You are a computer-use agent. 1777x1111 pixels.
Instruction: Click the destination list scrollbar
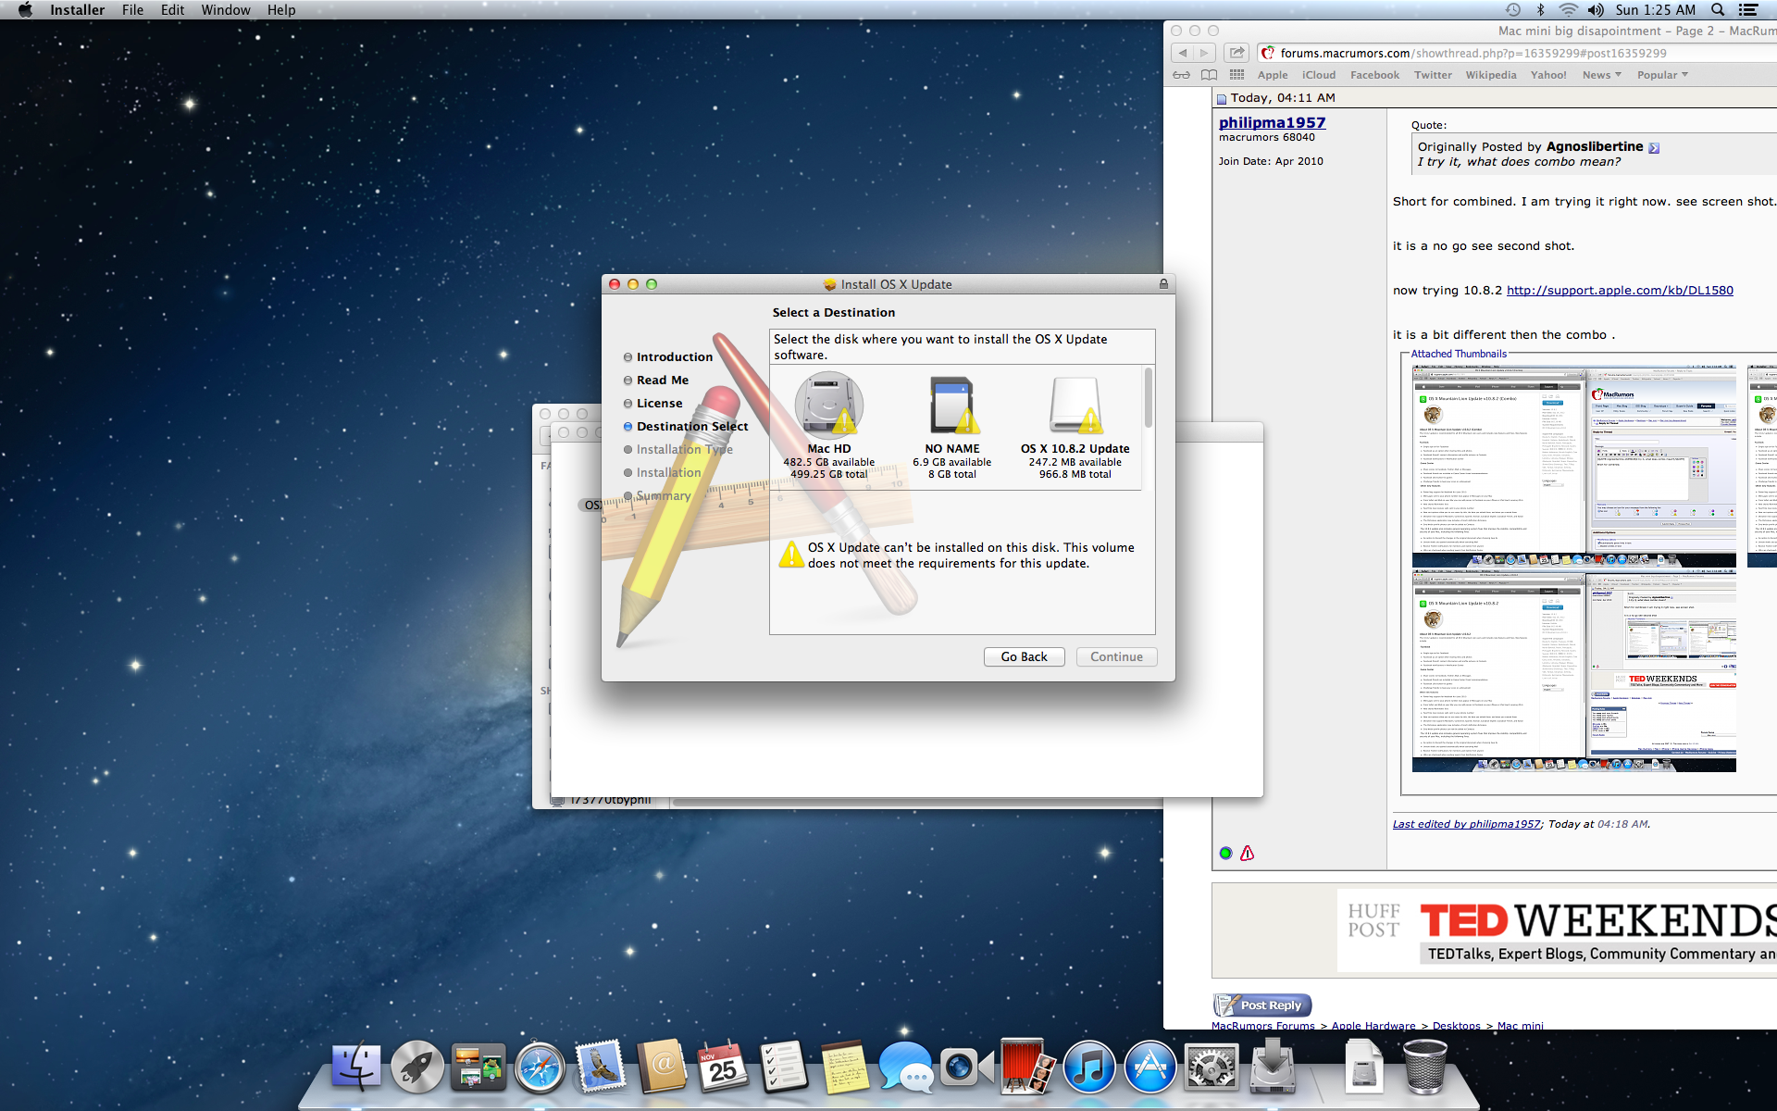point(1149,398)
